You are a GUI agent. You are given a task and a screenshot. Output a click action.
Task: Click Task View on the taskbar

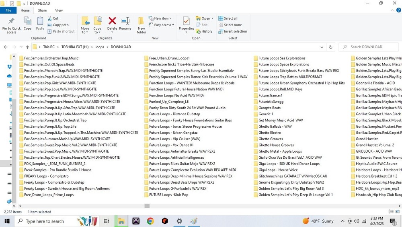[106, 221]
